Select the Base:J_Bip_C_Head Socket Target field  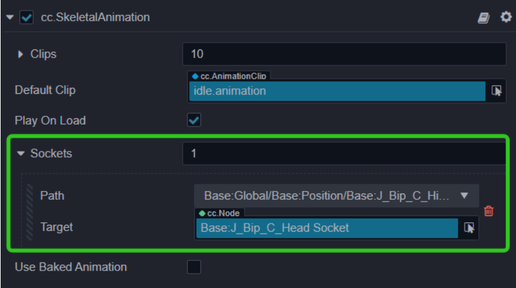[327, 228]
